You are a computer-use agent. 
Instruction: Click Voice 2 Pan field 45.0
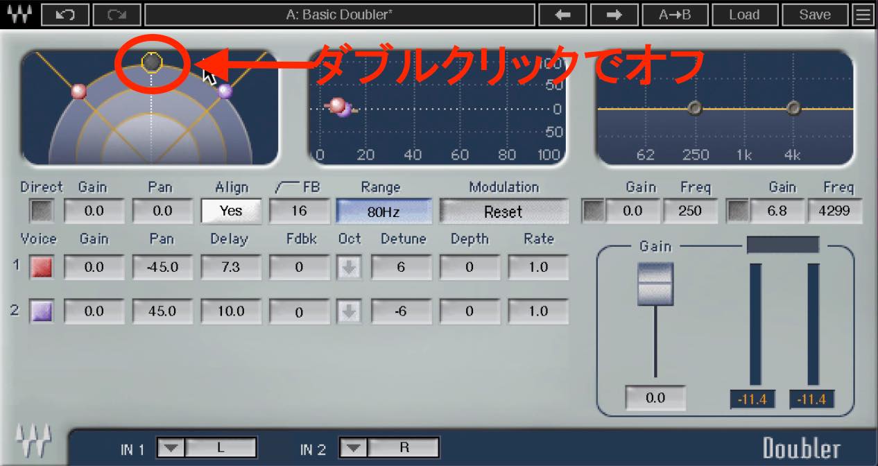point(162,312)
